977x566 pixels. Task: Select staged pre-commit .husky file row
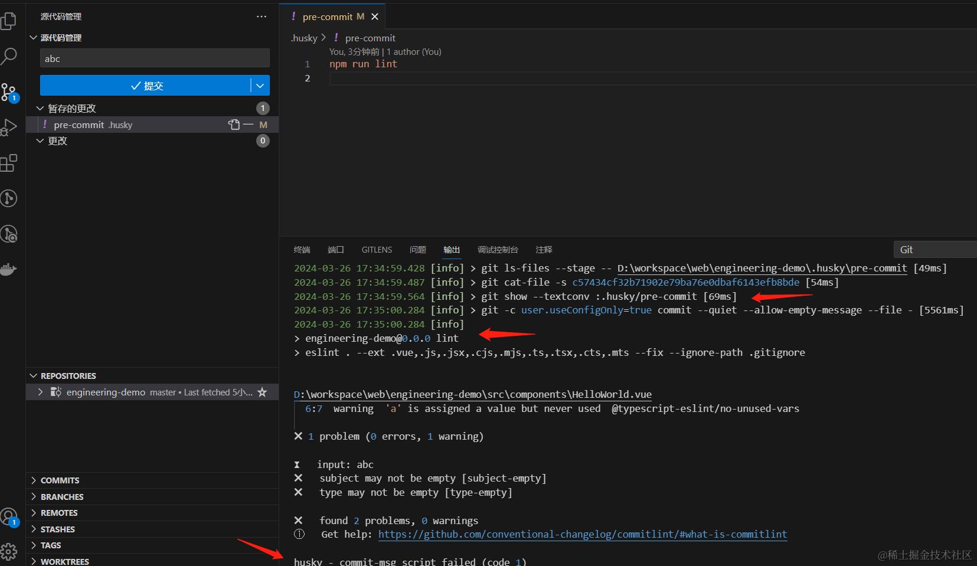tap(152, 125)
